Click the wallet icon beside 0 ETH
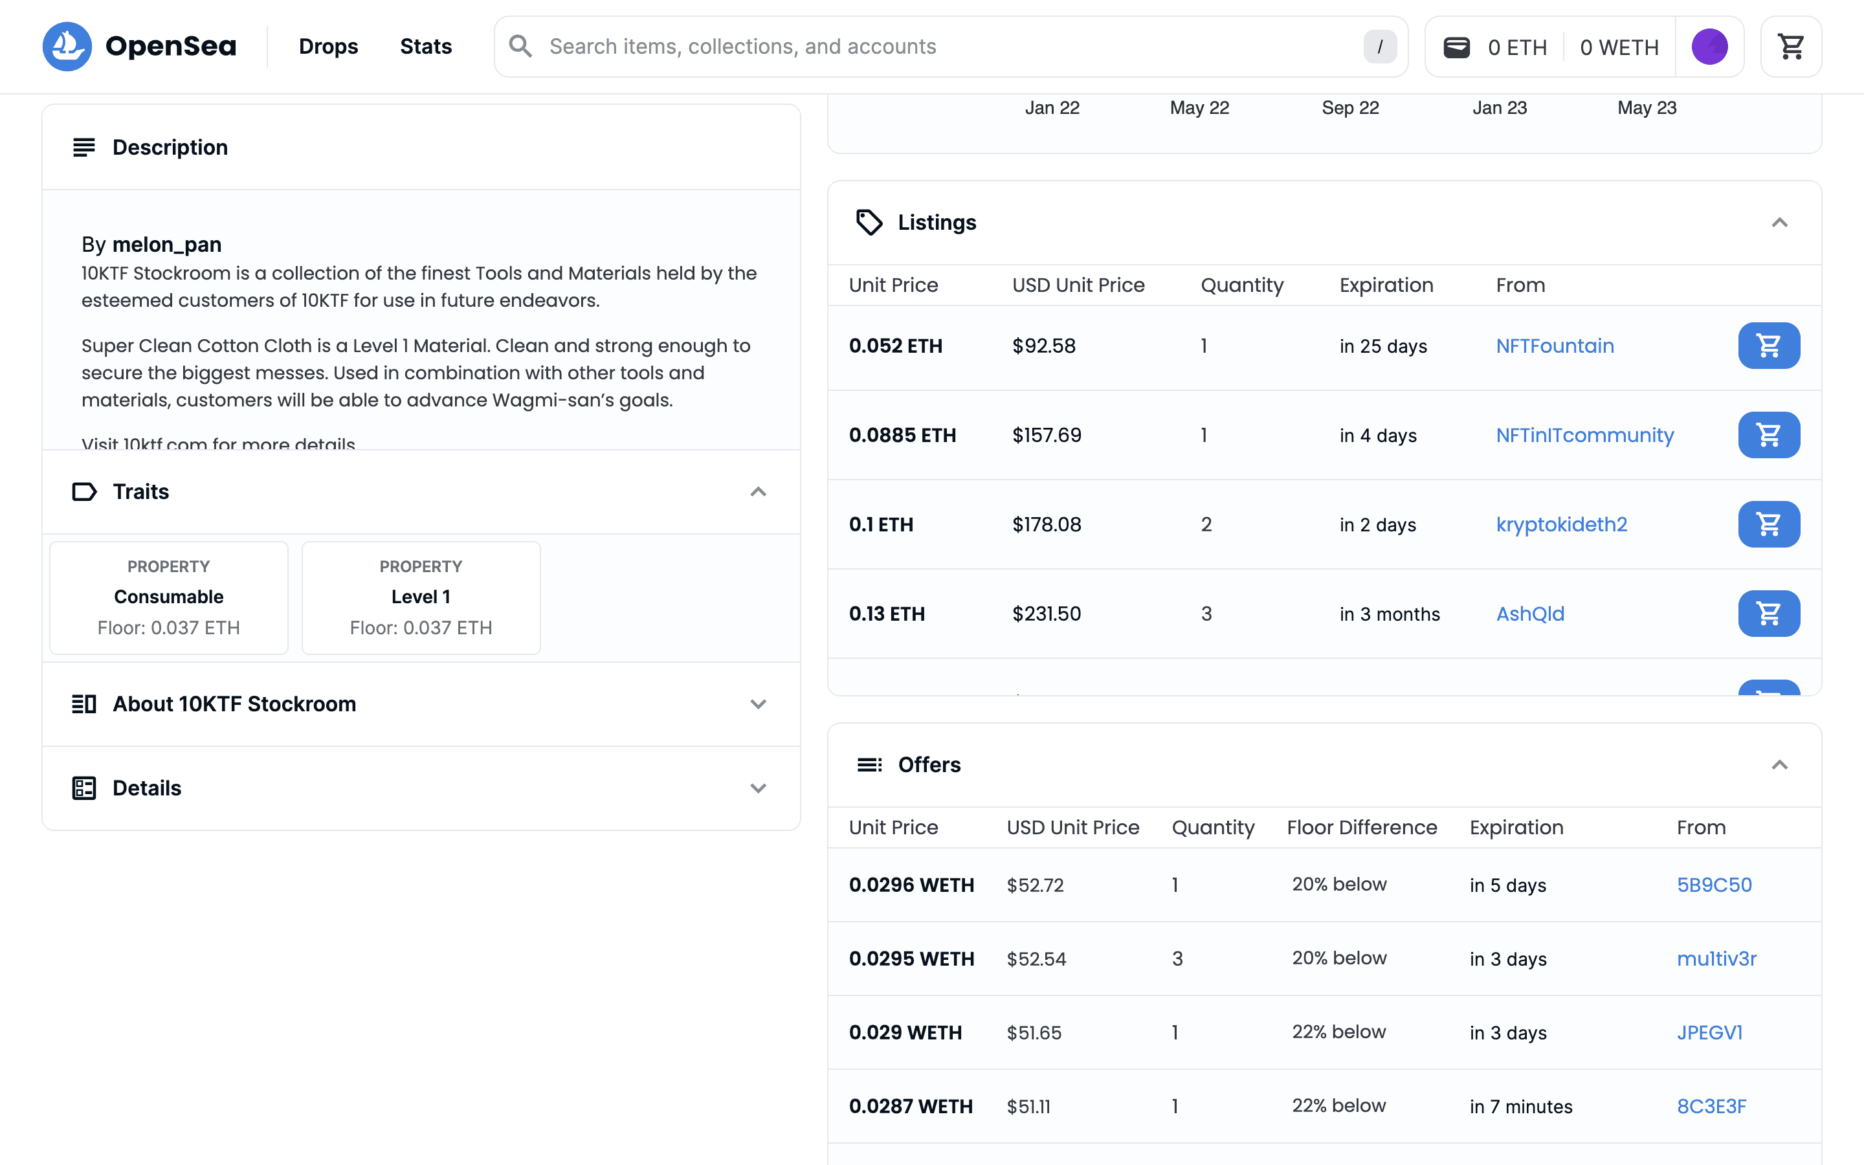 [1456, 47]
